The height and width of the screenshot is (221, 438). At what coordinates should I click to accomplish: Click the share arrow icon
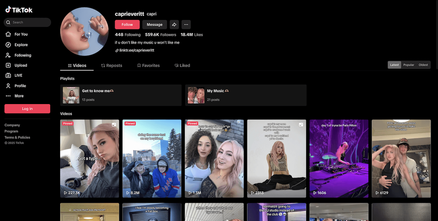(x=174, y=25)
